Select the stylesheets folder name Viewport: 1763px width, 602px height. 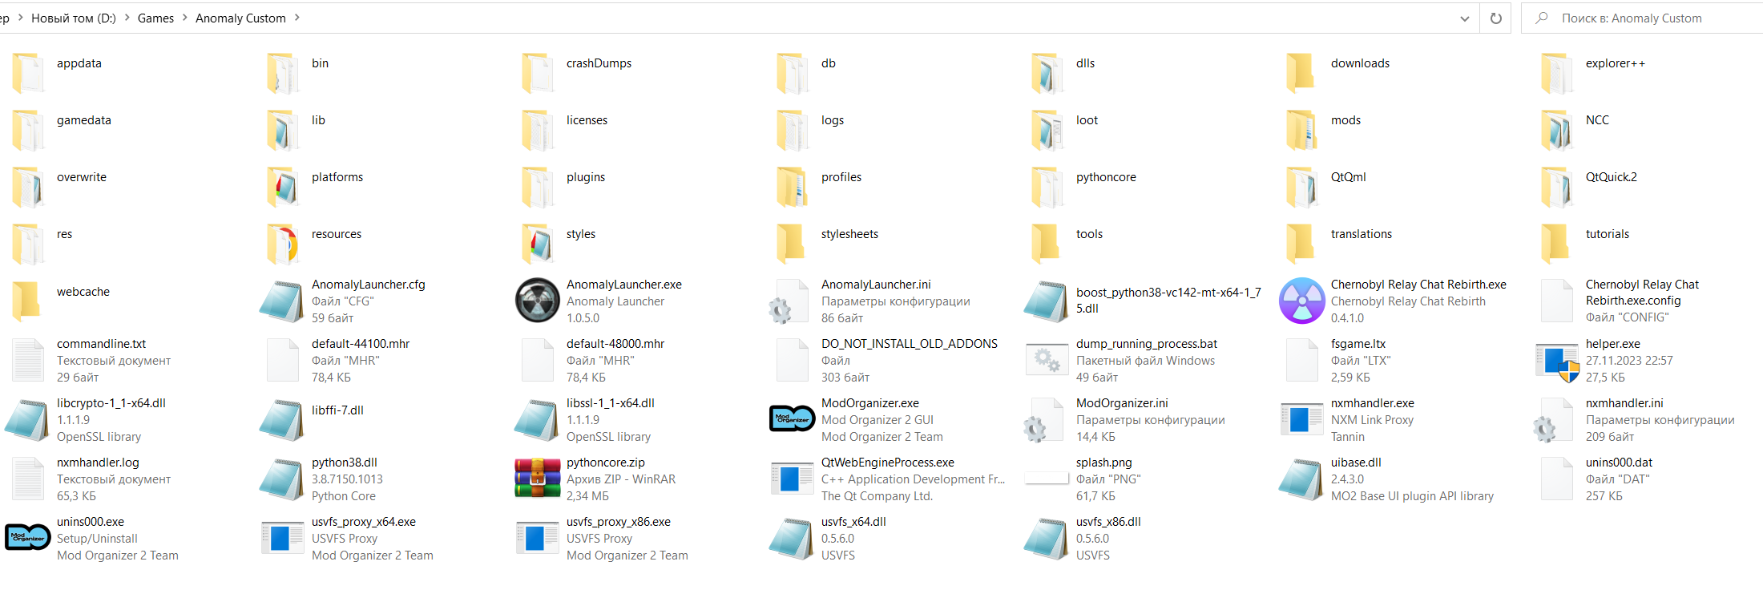coord(849,234)
